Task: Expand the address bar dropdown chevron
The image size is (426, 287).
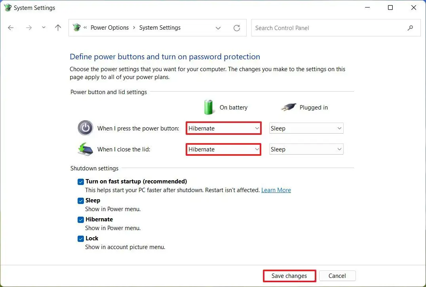Action: (x=218, y=28)
